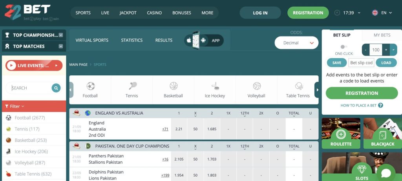Select the Football sport icon
The width and height of the screenshot is (402, 181).
coord(90,86)
